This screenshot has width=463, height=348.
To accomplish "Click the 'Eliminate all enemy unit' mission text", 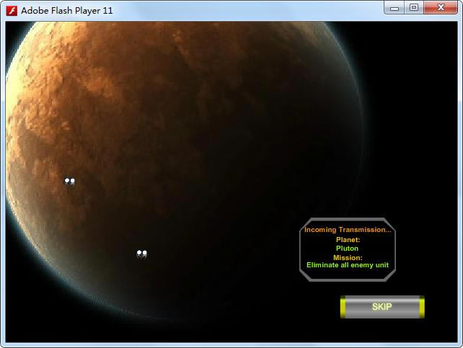I will [348, 265].
